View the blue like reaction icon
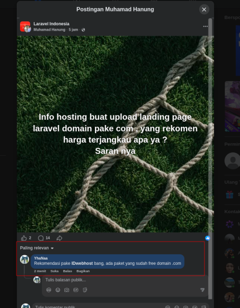 click(x=207, y=238)
